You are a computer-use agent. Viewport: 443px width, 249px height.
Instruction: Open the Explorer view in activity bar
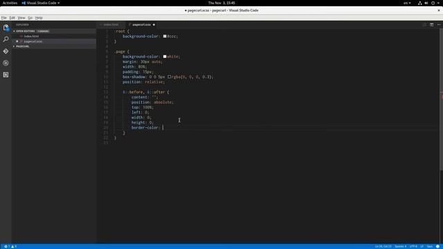click(6, 28)
